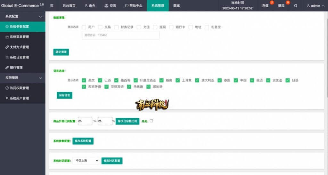Open 系统日志管理 in the sidebar

coord(19,57)
